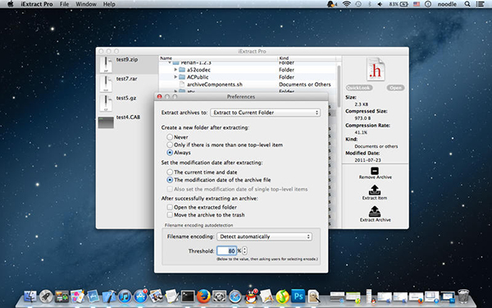The width and height of the screenshot is (492, 308).
Task: Click the .h file preview icon
Action: click(x=376, y=70)
